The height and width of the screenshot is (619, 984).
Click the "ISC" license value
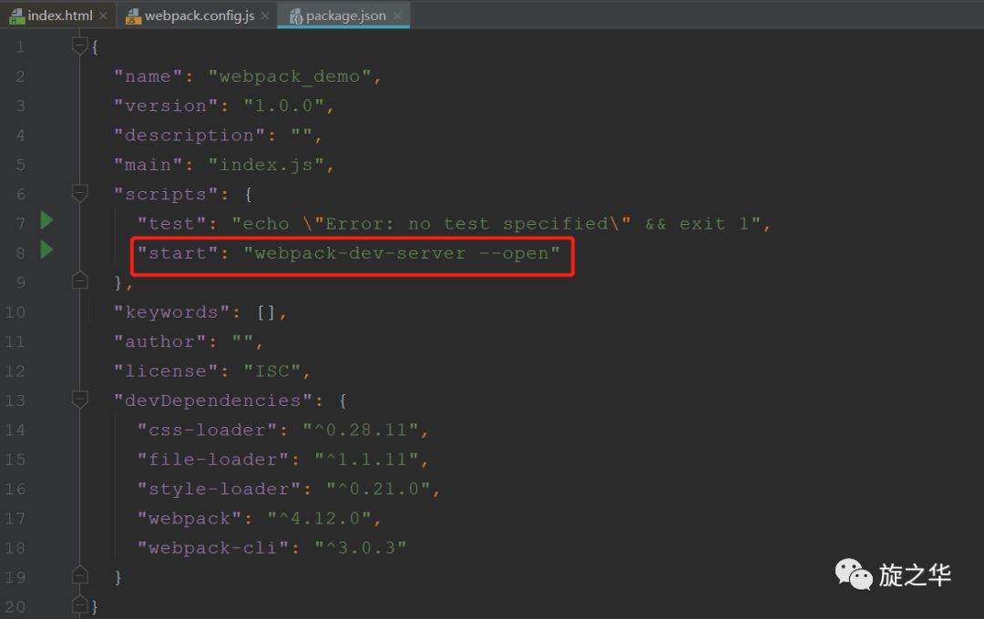click(272, 371)
